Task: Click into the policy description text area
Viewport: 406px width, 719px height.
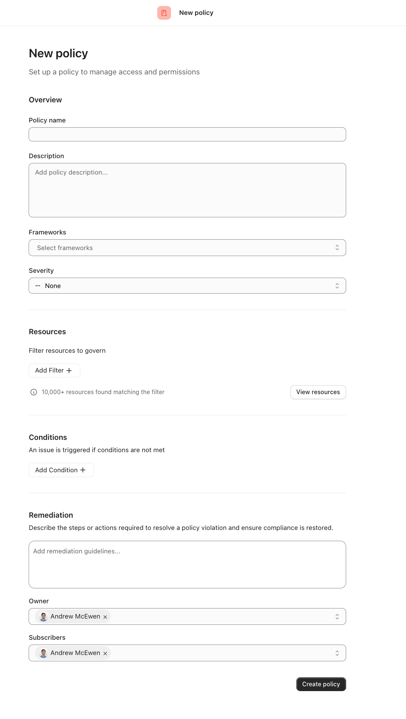Action: (187, 190)
